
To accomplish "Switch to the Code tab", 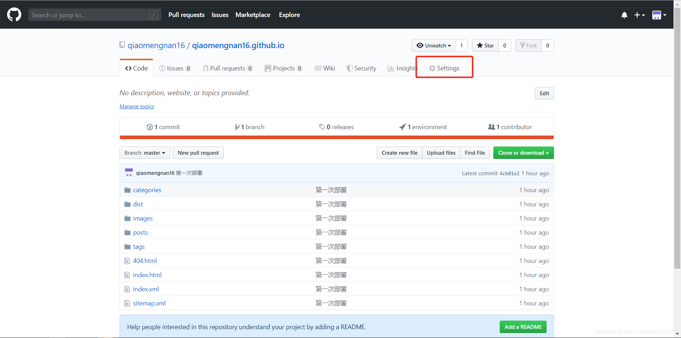I will pyautogui.click(x=137, y=68).
